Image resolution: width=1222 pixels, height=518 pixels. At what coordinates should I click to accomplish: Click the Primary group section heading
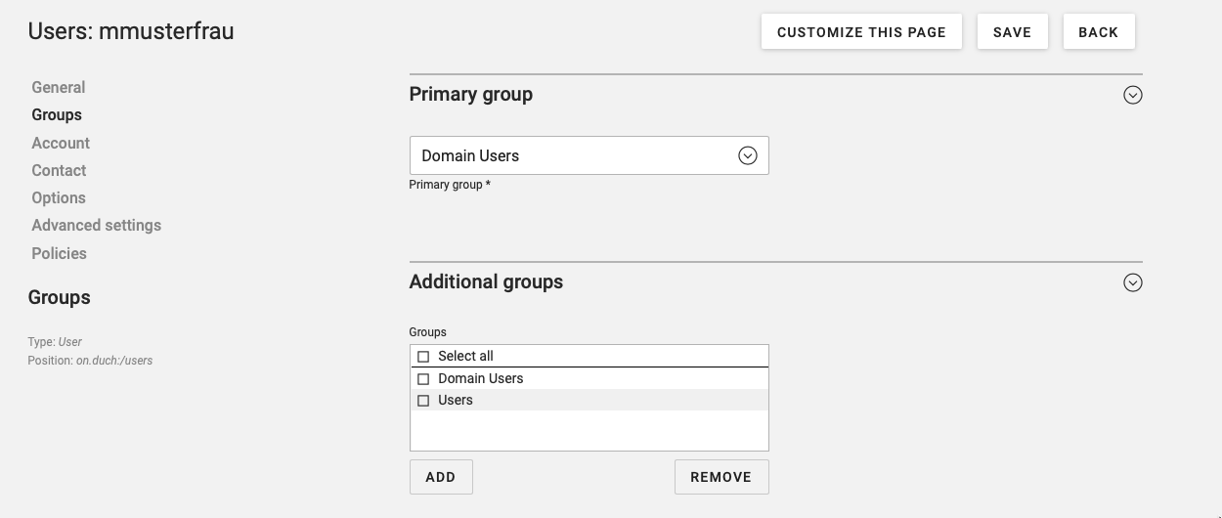tap(470, 95)
